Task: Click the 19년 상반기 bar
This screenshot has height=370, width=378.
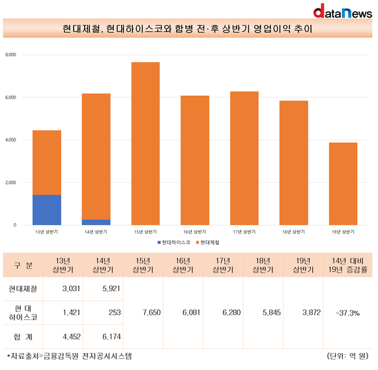Action: coord(343,184)
